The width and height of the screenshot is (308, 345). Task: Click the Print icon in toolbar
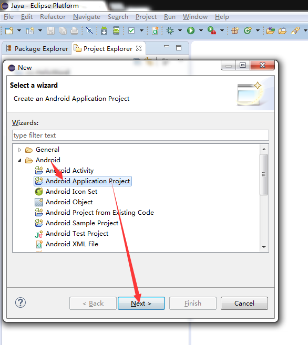(x=75, y=30)
